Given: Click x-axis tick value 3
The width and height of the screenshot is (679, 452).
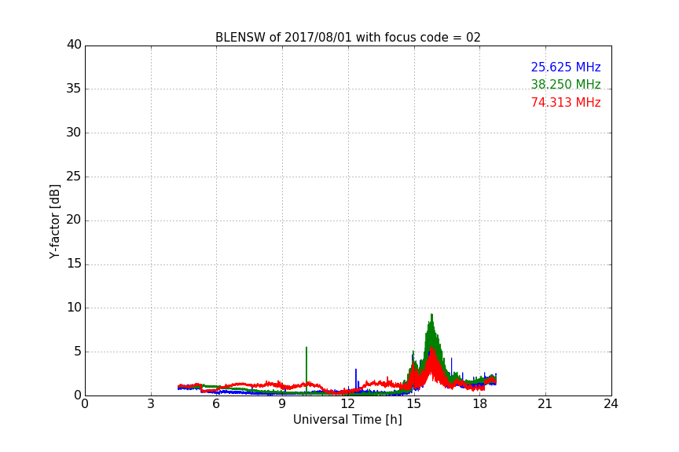Looking at the screenshot, I should point(151,404).
